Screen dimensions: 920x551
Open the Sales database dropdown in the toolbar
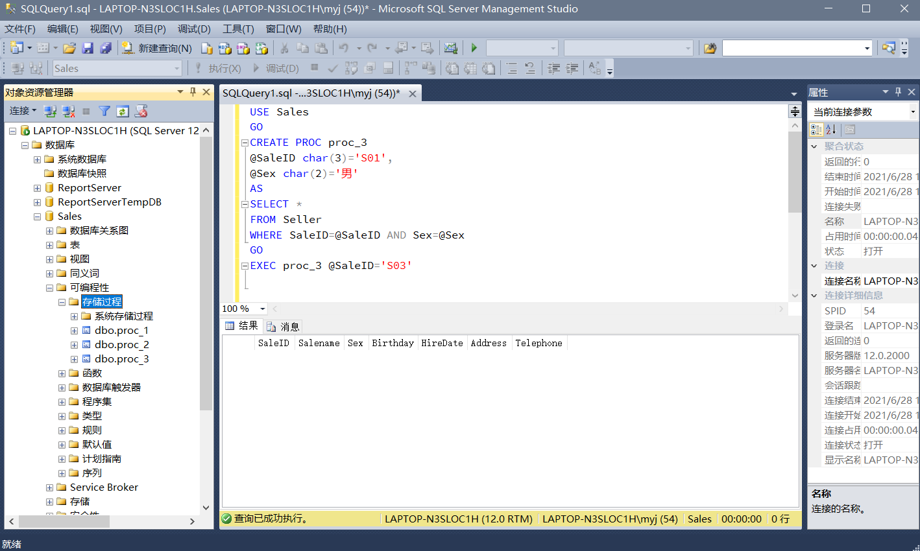[177, 68]
